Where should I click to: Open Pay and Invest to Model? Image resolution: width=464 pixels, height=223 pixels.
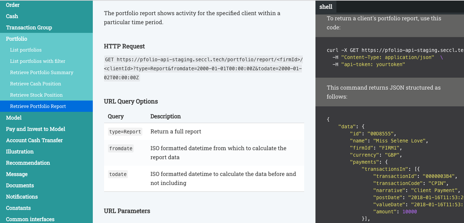click(x=35, y=129)
